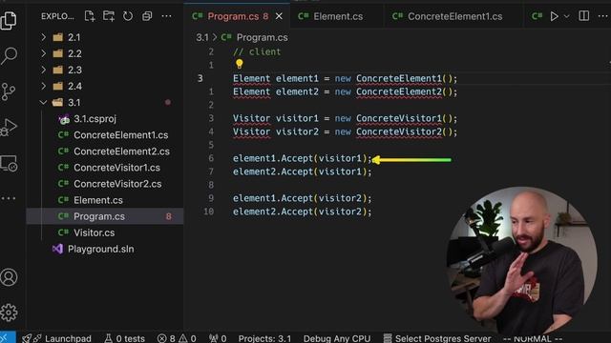This screenshot has height=343, width=611.
Task: Create a new folder in Explorer
Action: pos(109,16)
